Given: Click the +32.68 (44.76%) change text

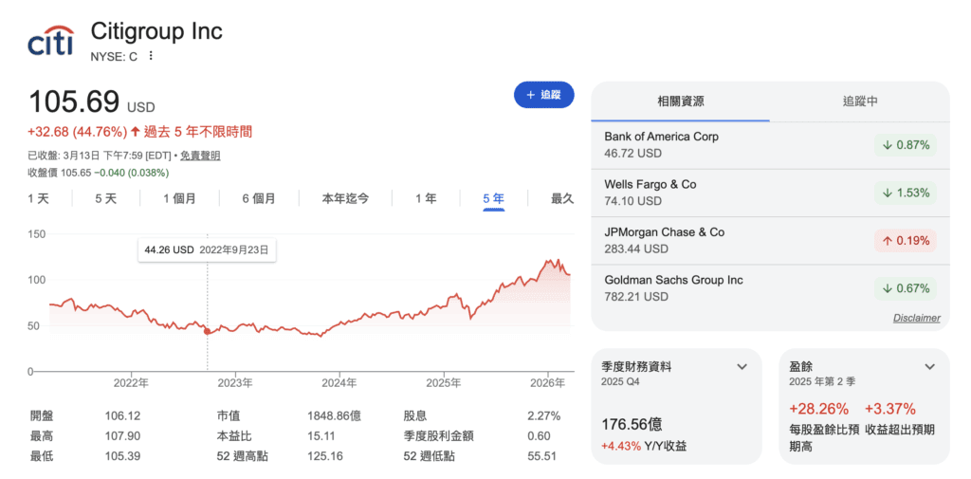Looking at the screenshot, I should pyautogui.click(x=78, y=132).
